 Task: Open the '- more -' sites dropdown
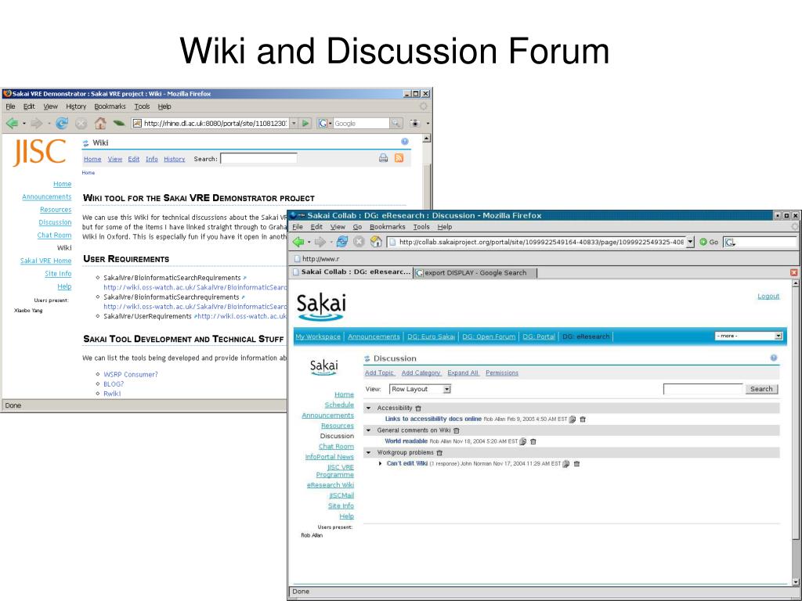[749, 336]
